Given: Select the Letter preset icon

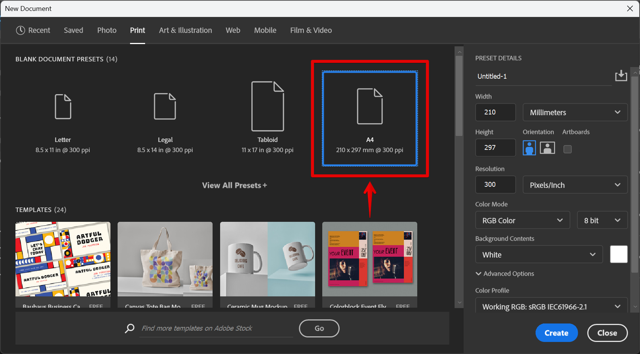Looking at the screenshot, I should click(63, 107).
